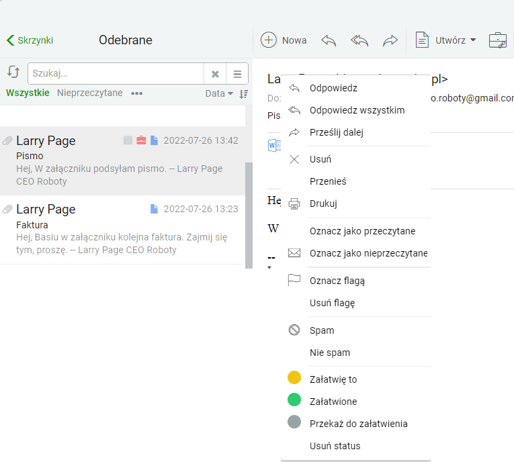The image size is (514, 462).
Task: Click the toolbar forward arrow icon
Action: pyautogui.click(x=390, y=41)
